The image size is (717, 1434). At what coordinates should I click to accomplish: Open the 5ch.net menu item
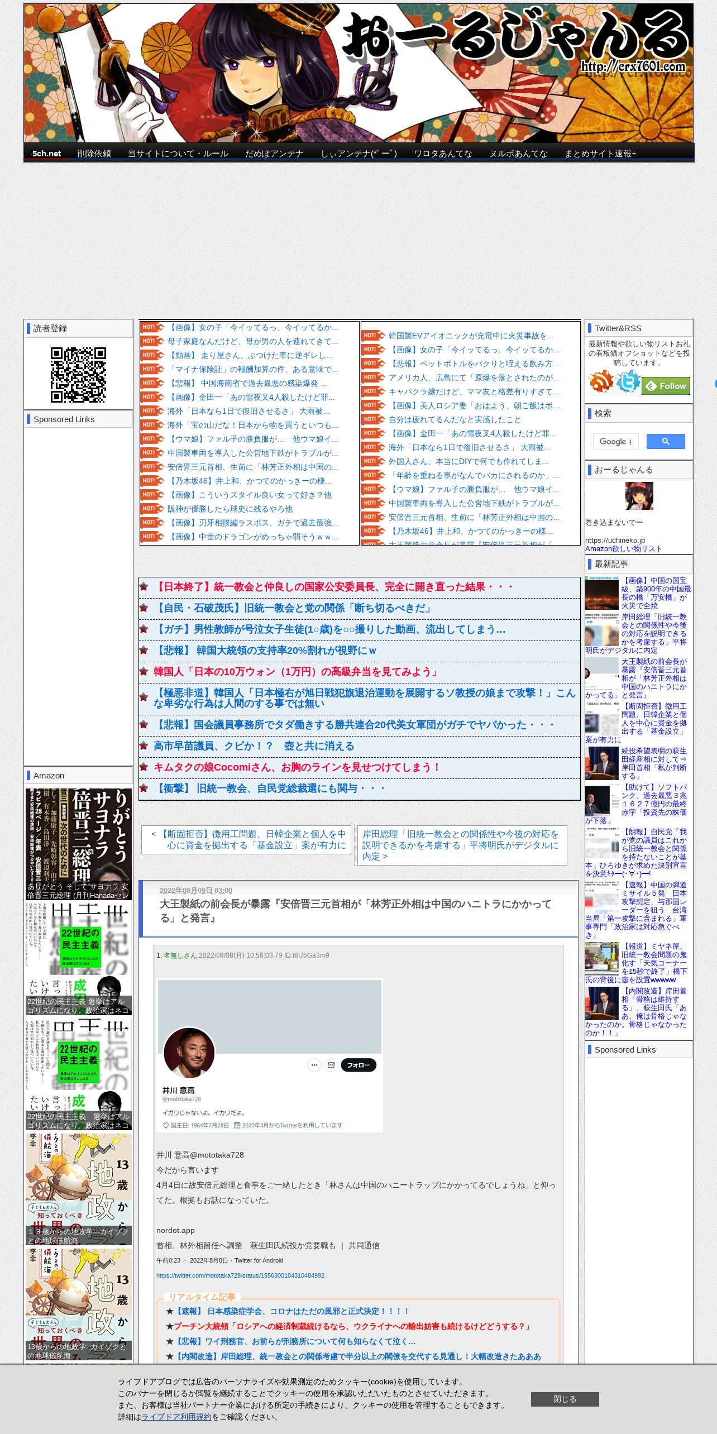coord(46,154)
